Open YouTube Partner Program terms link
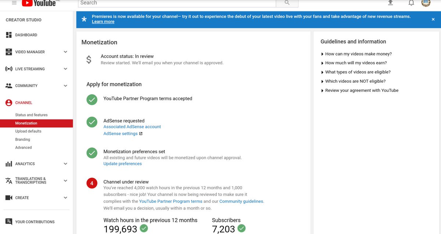This screenshot has width=441, height=234. pos(171,201)
